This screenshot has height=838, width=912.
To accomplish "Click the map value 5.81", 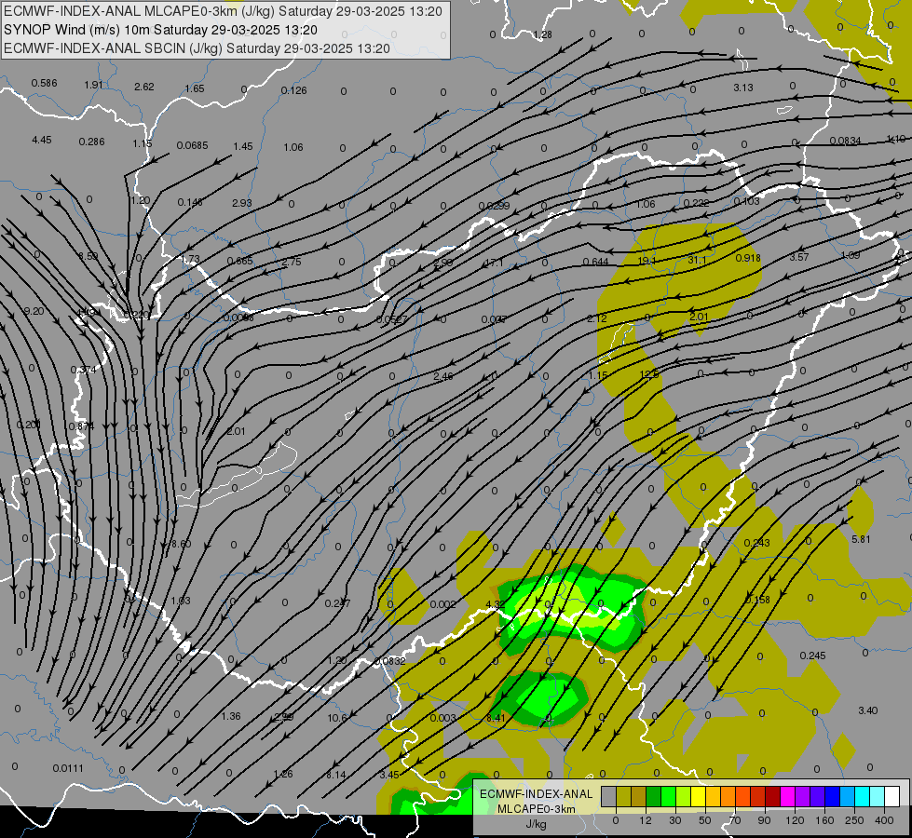I will click(x=861, y=539).
